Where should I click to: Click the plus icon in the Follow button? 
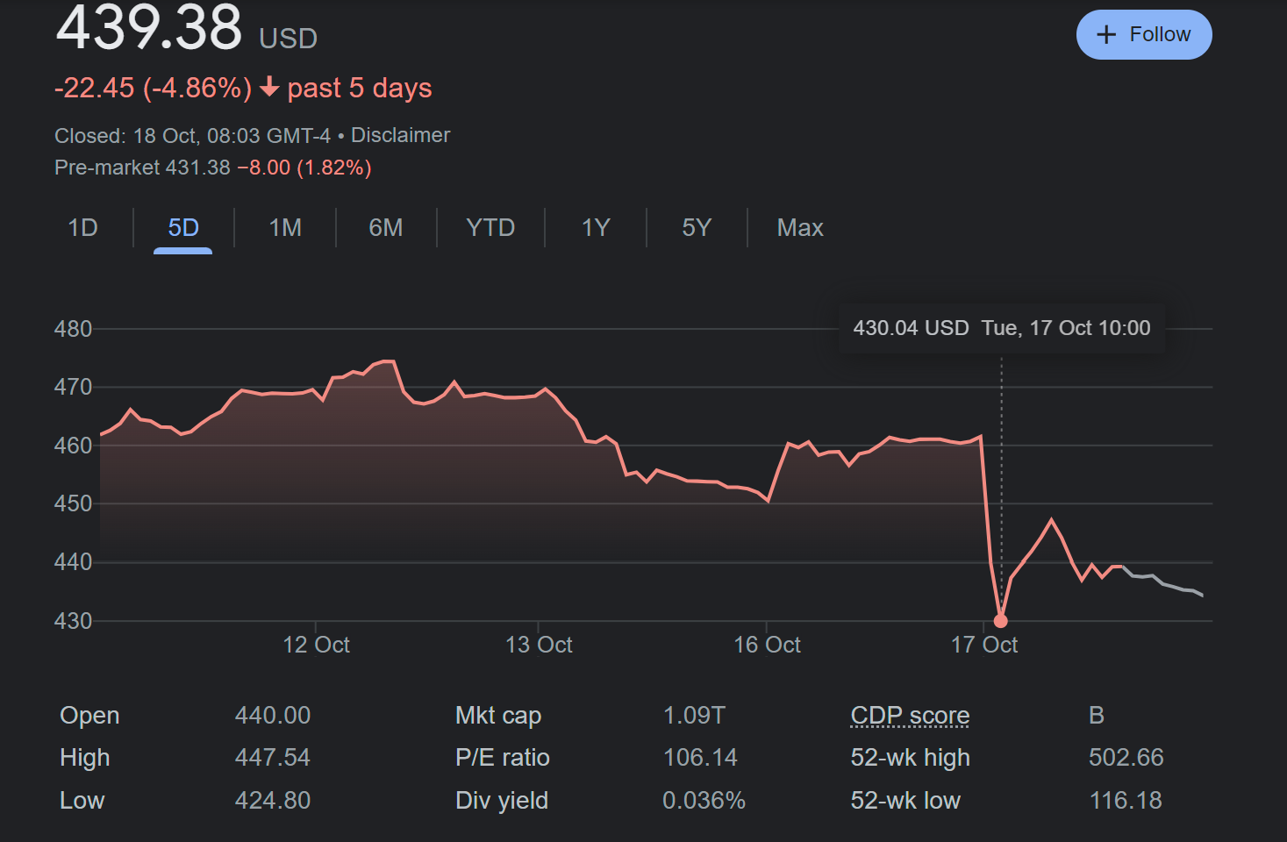1106,35
